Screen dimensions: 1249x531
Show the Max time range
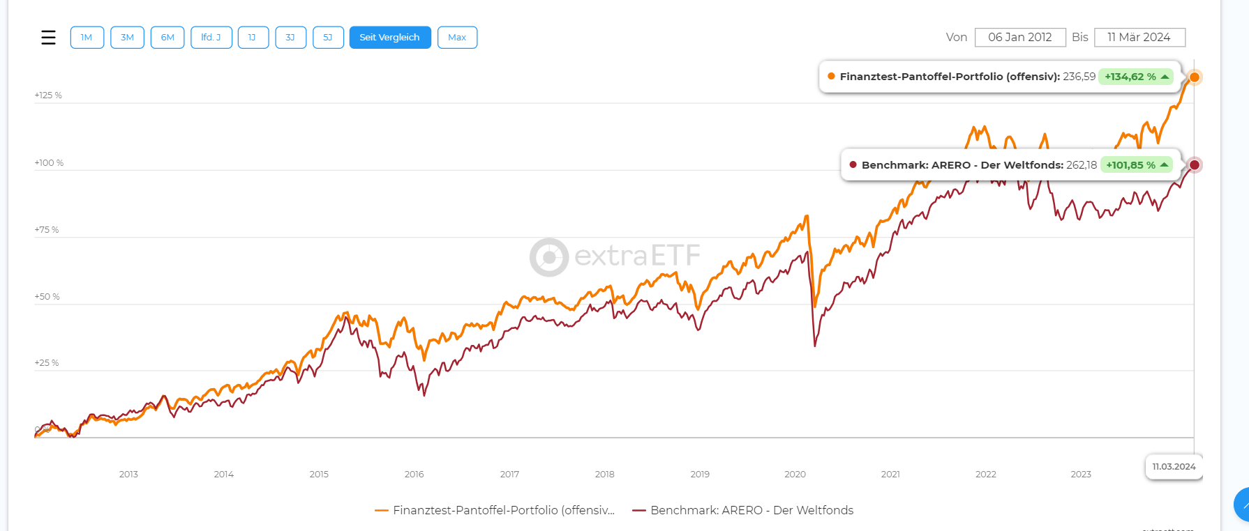tap(457, 38)
